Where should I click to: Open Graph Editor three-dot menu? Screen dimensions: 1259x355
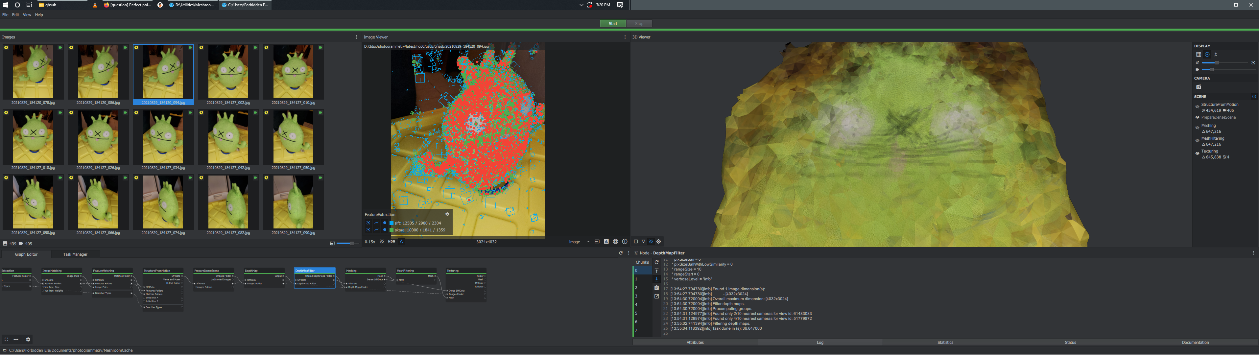click(x=629, y=253)
